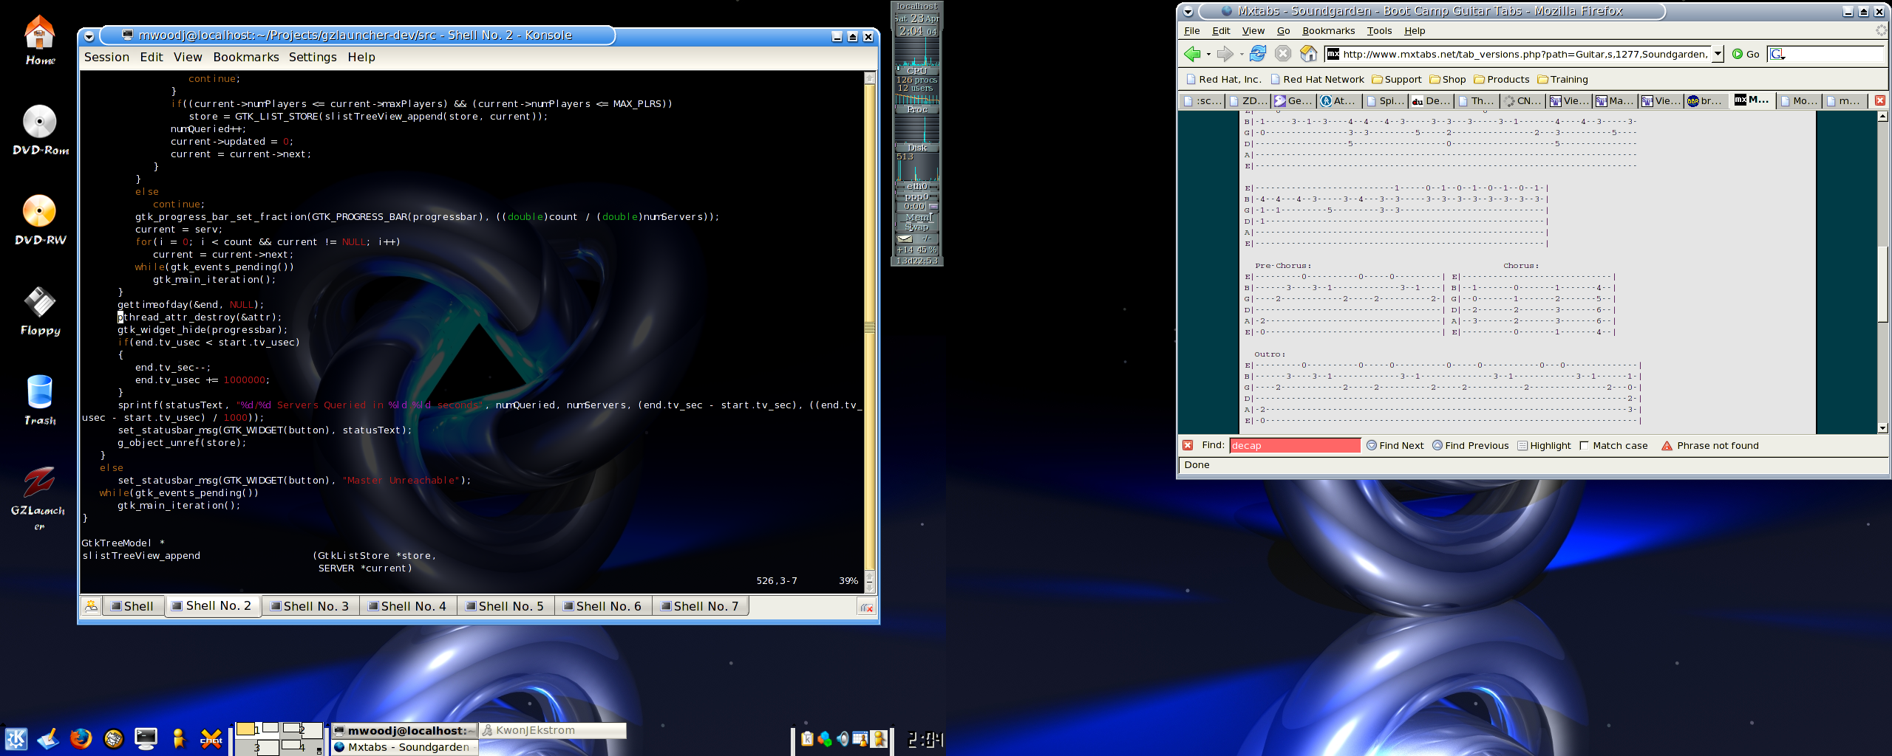Open the Google search engine dropdown
This screenshot has height=756, width=1892.
[x=1778, y=54]
